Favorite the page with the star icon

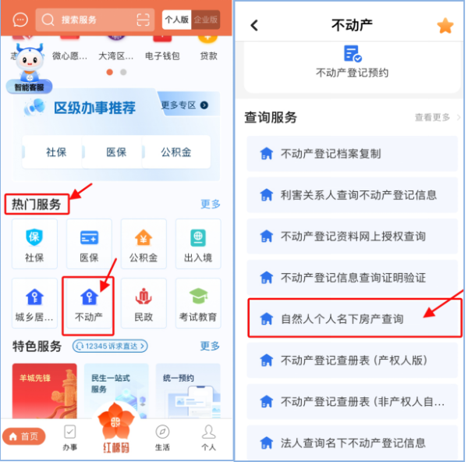(x=445, y=26)
